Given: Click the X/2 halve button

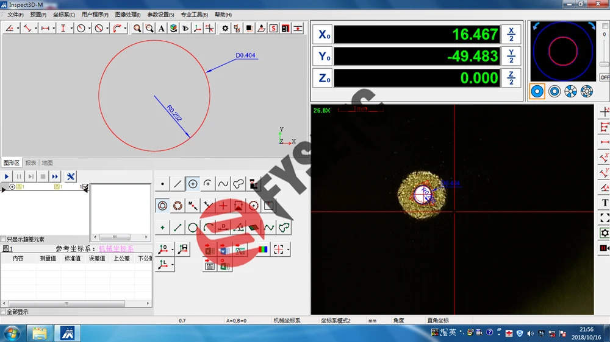Looking at the screenshot, I should (x=511, y=35).
